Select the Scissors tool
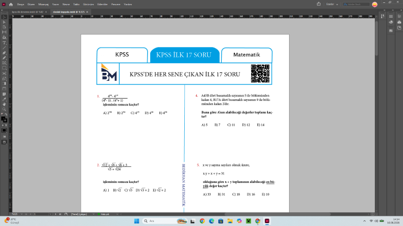The image size is (403, 226). [4, 73]
